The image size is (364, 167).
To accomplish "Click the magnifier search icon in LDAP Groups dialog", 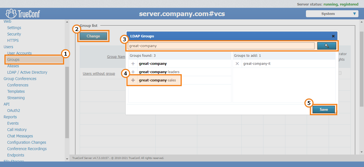I will 327,45.
